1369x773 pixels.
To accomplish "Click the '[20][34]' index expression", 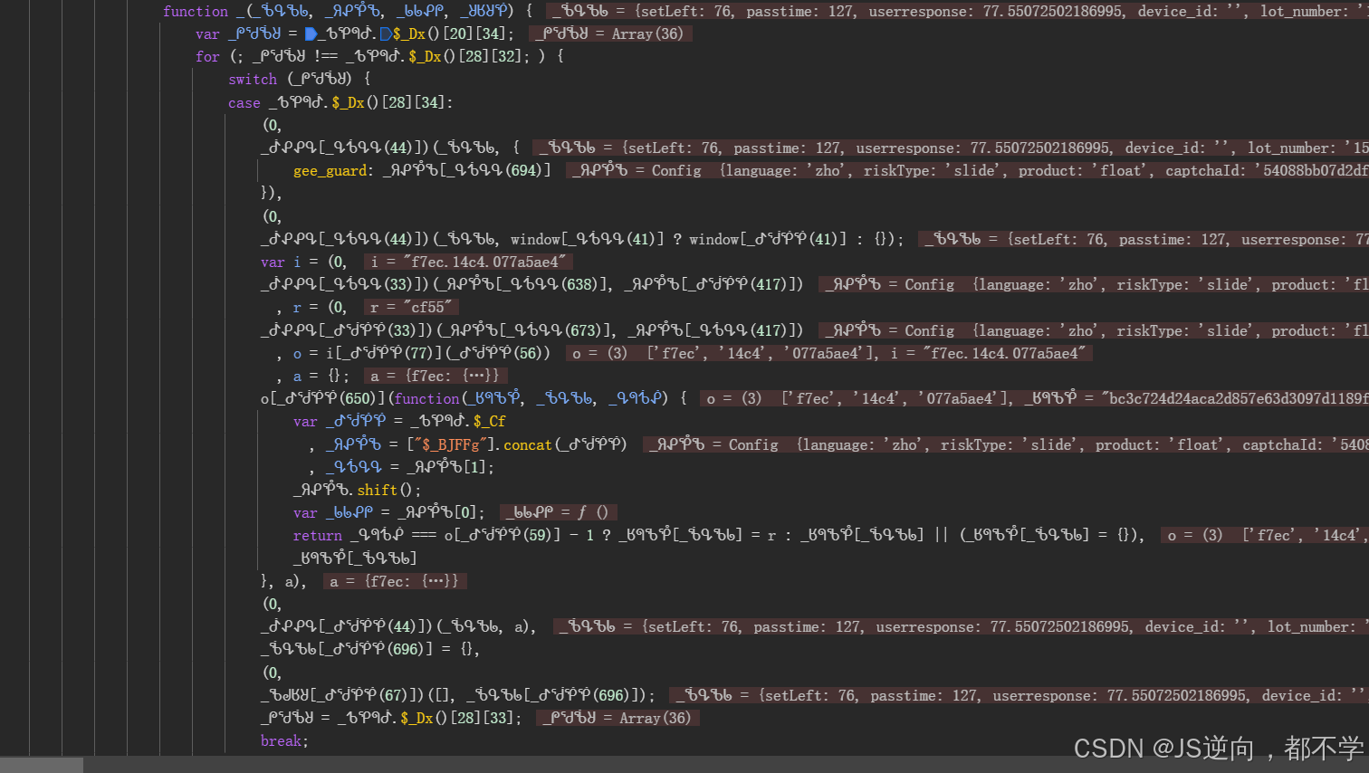I will click(474, 33).
